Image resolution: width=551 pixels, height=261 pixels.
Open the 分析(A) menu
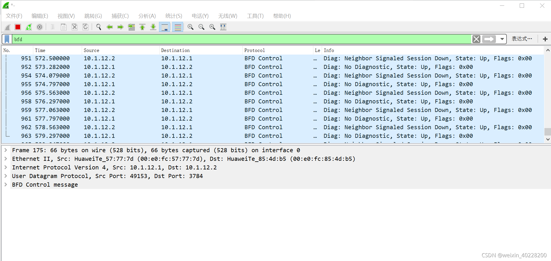tap(147, 16)
